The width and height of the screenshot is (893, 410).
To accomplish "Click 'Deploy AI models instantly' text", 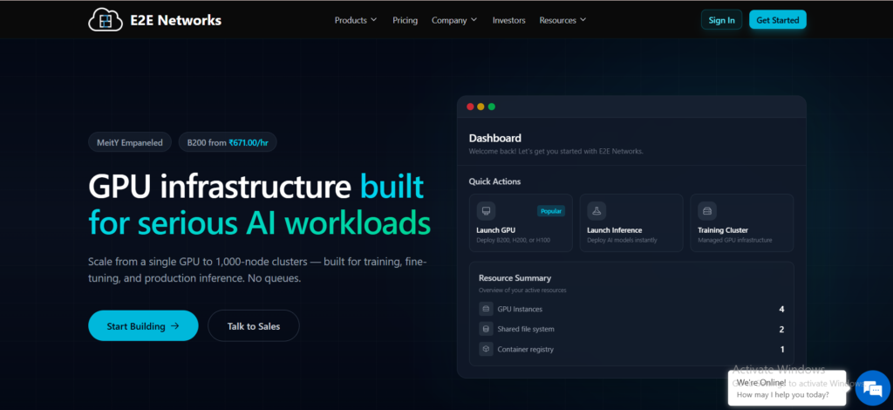I will click(622, 240).
